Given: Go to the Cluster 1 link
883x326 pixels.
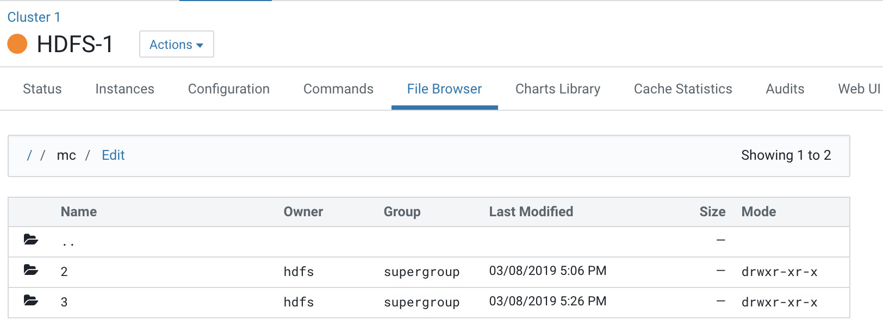Looking at the screenshot, I should click(x=34, y=17).
